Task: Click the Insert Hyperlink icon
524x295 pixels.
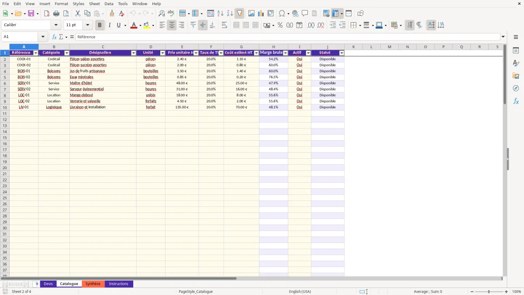Action: pyautogui.click(x=295, y=14)
